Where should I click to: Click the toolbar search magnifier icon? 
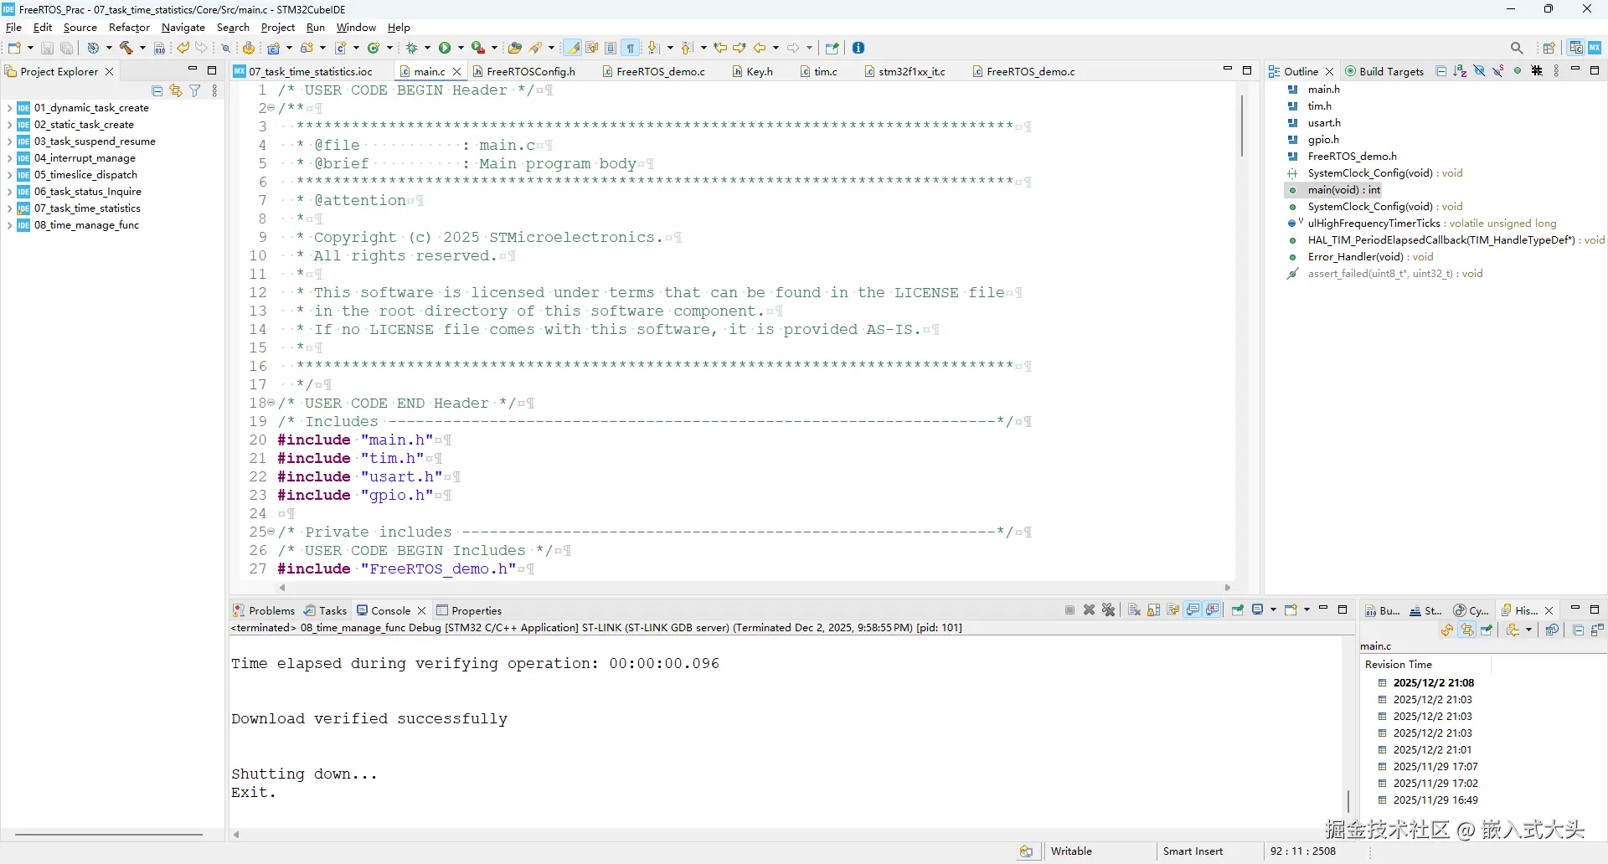click(1517, 48)
